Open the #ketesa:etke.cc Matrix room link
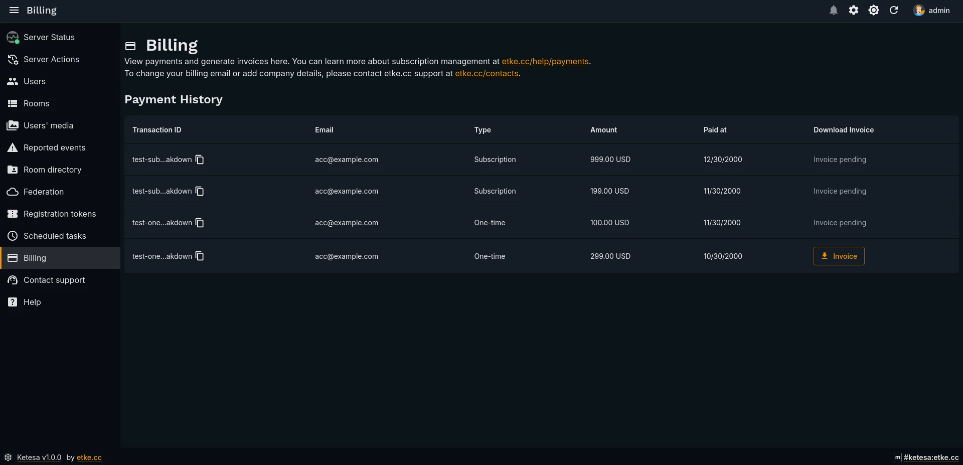The height and width of the screenshot is (465, 963). tap(931, 457)
